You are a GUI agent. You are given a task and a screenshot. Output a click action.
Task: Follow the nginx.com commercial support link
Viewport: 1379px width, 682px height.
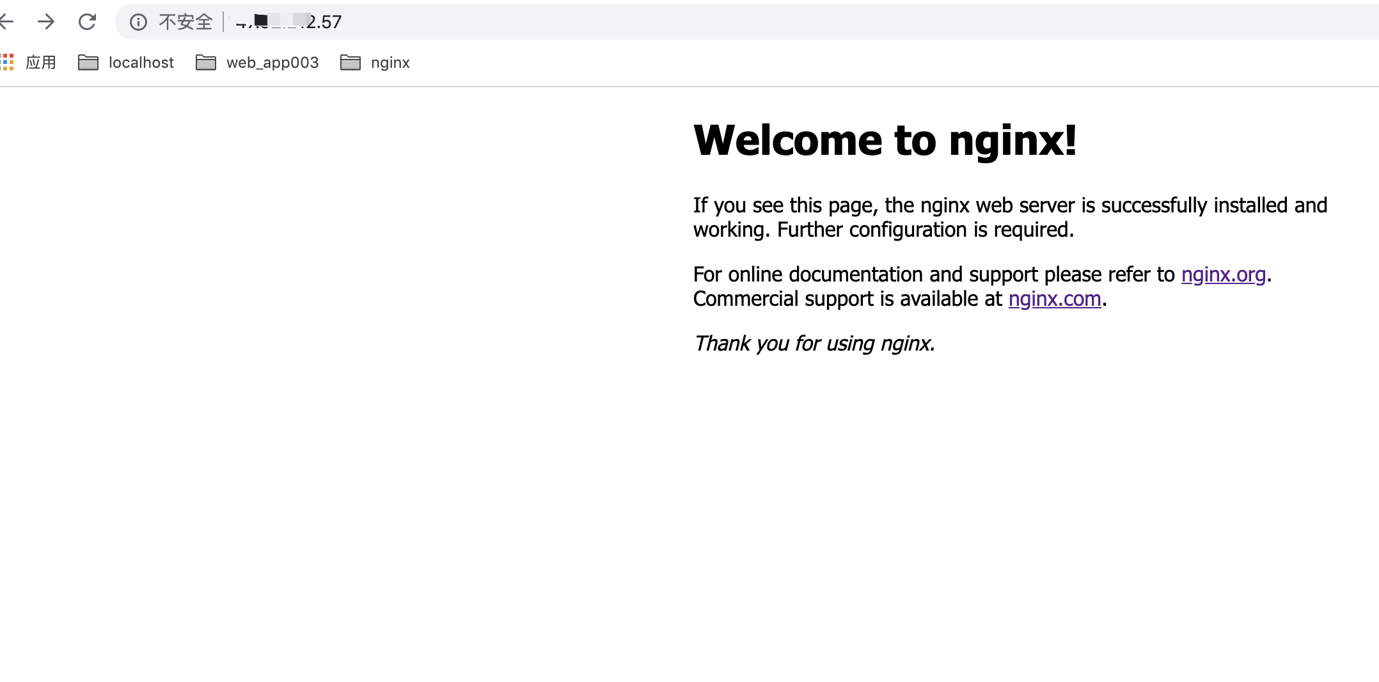[1055, 299]
